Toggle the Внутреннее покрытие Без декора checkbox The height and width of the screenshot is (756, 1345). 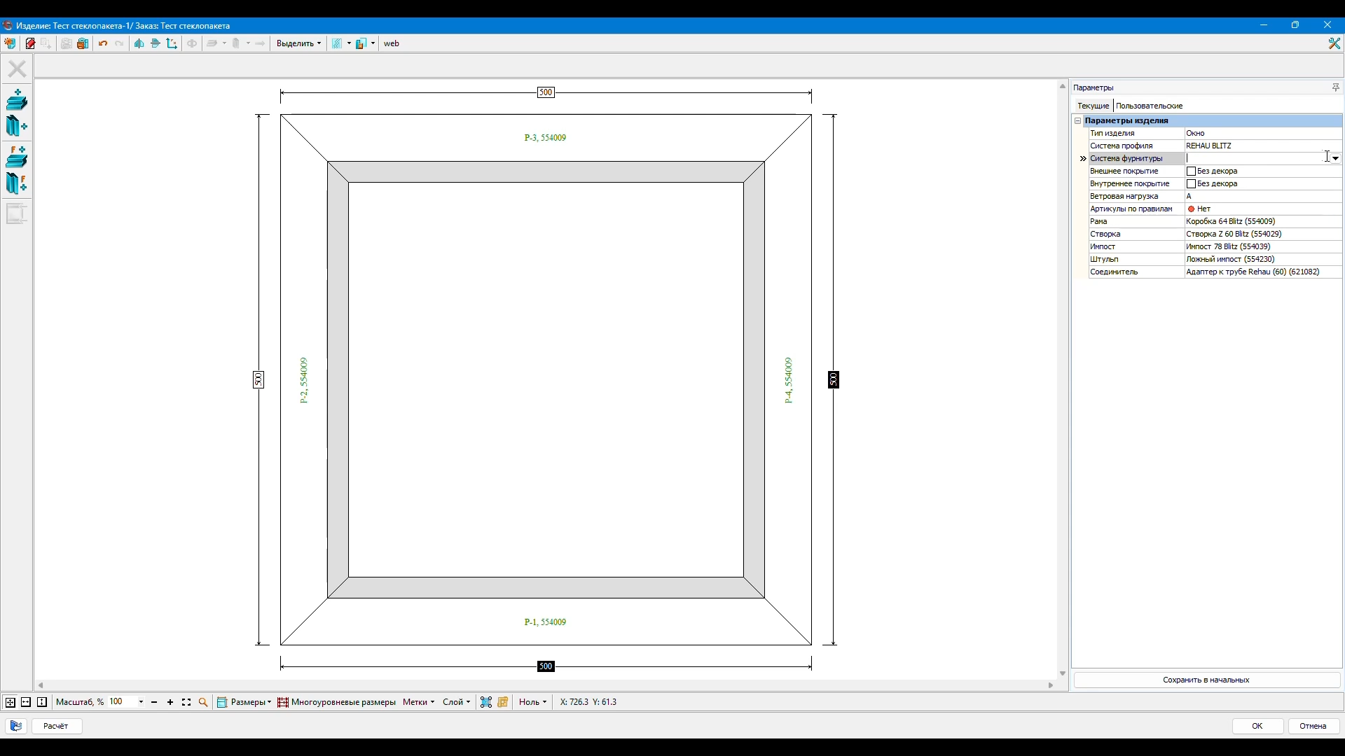point(1191,184)
